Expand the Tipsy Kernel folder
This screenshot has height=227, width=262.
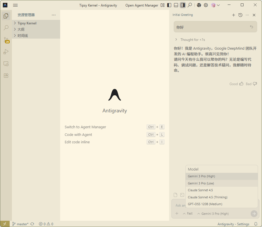click(x=36, y=23)
